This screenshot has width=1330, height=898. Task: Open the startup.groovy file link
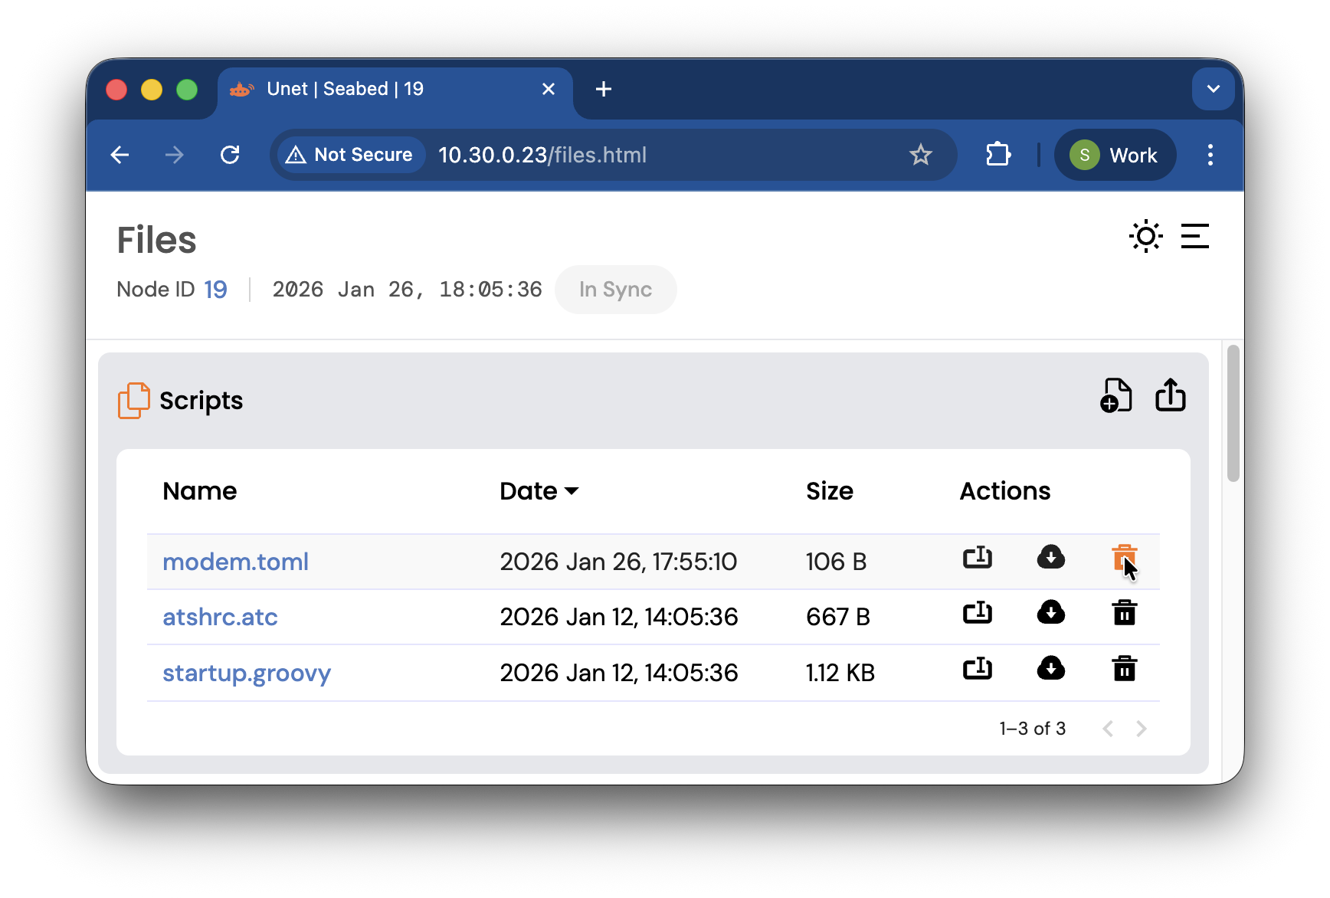[x=246, y=673]
